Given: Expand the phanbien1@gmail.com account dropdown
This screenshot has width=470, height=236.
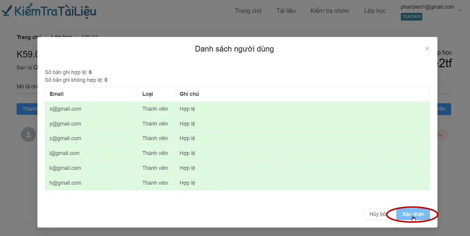Looking at the screenshot, I should 460,10.
